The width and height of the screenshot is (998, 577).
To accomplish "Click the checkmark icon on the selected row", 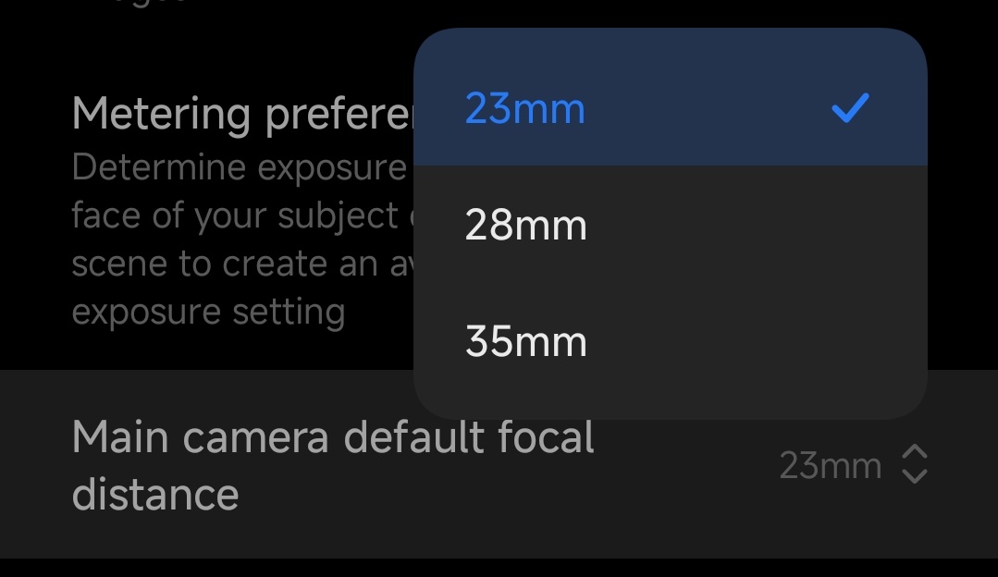I will pyautogui.click(x=852, y=108).
